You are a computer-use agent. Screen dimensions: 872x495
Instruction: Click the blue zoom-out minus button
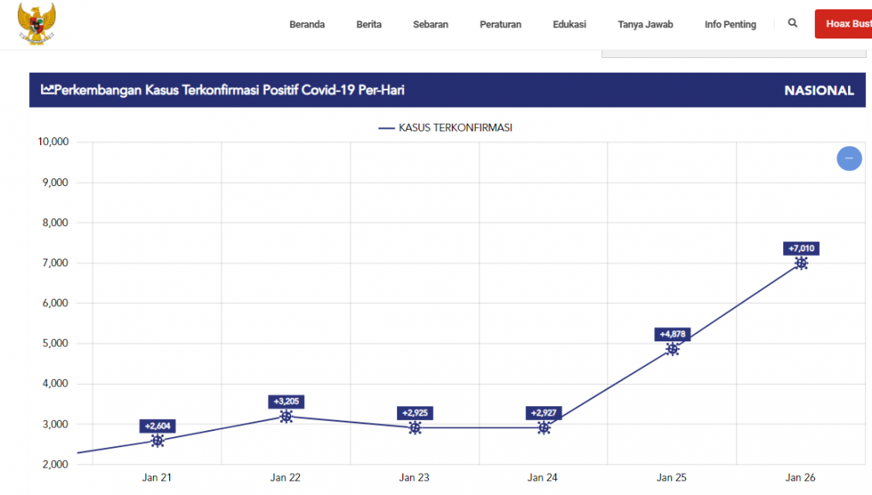[848, 158]
